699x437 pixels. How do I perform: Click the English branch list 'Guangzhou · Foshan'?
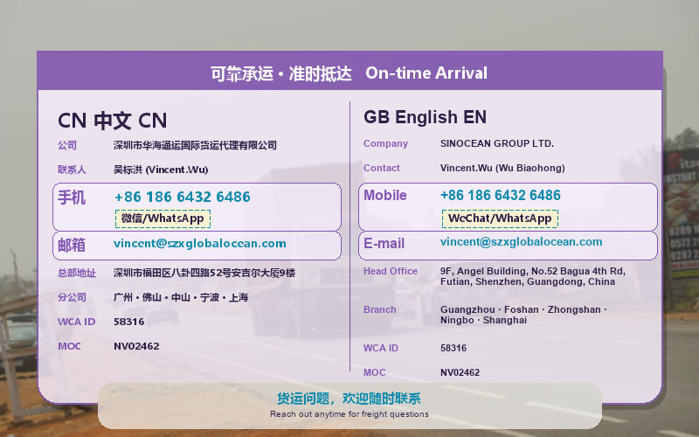[x=523, y=315]
